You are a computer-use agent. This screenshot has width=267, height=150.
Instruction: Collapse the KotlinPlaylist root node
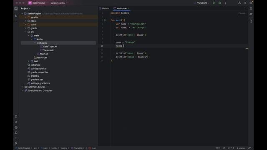coord(22,14)
